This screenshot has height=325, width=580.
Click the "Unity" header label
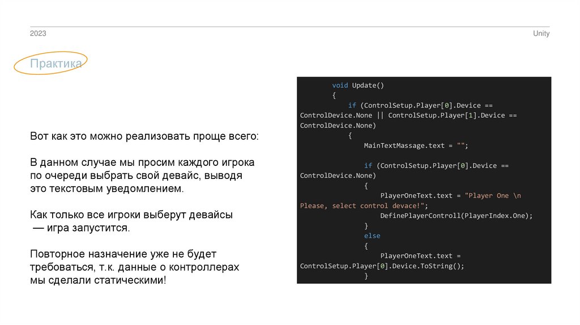click(541, 34)
